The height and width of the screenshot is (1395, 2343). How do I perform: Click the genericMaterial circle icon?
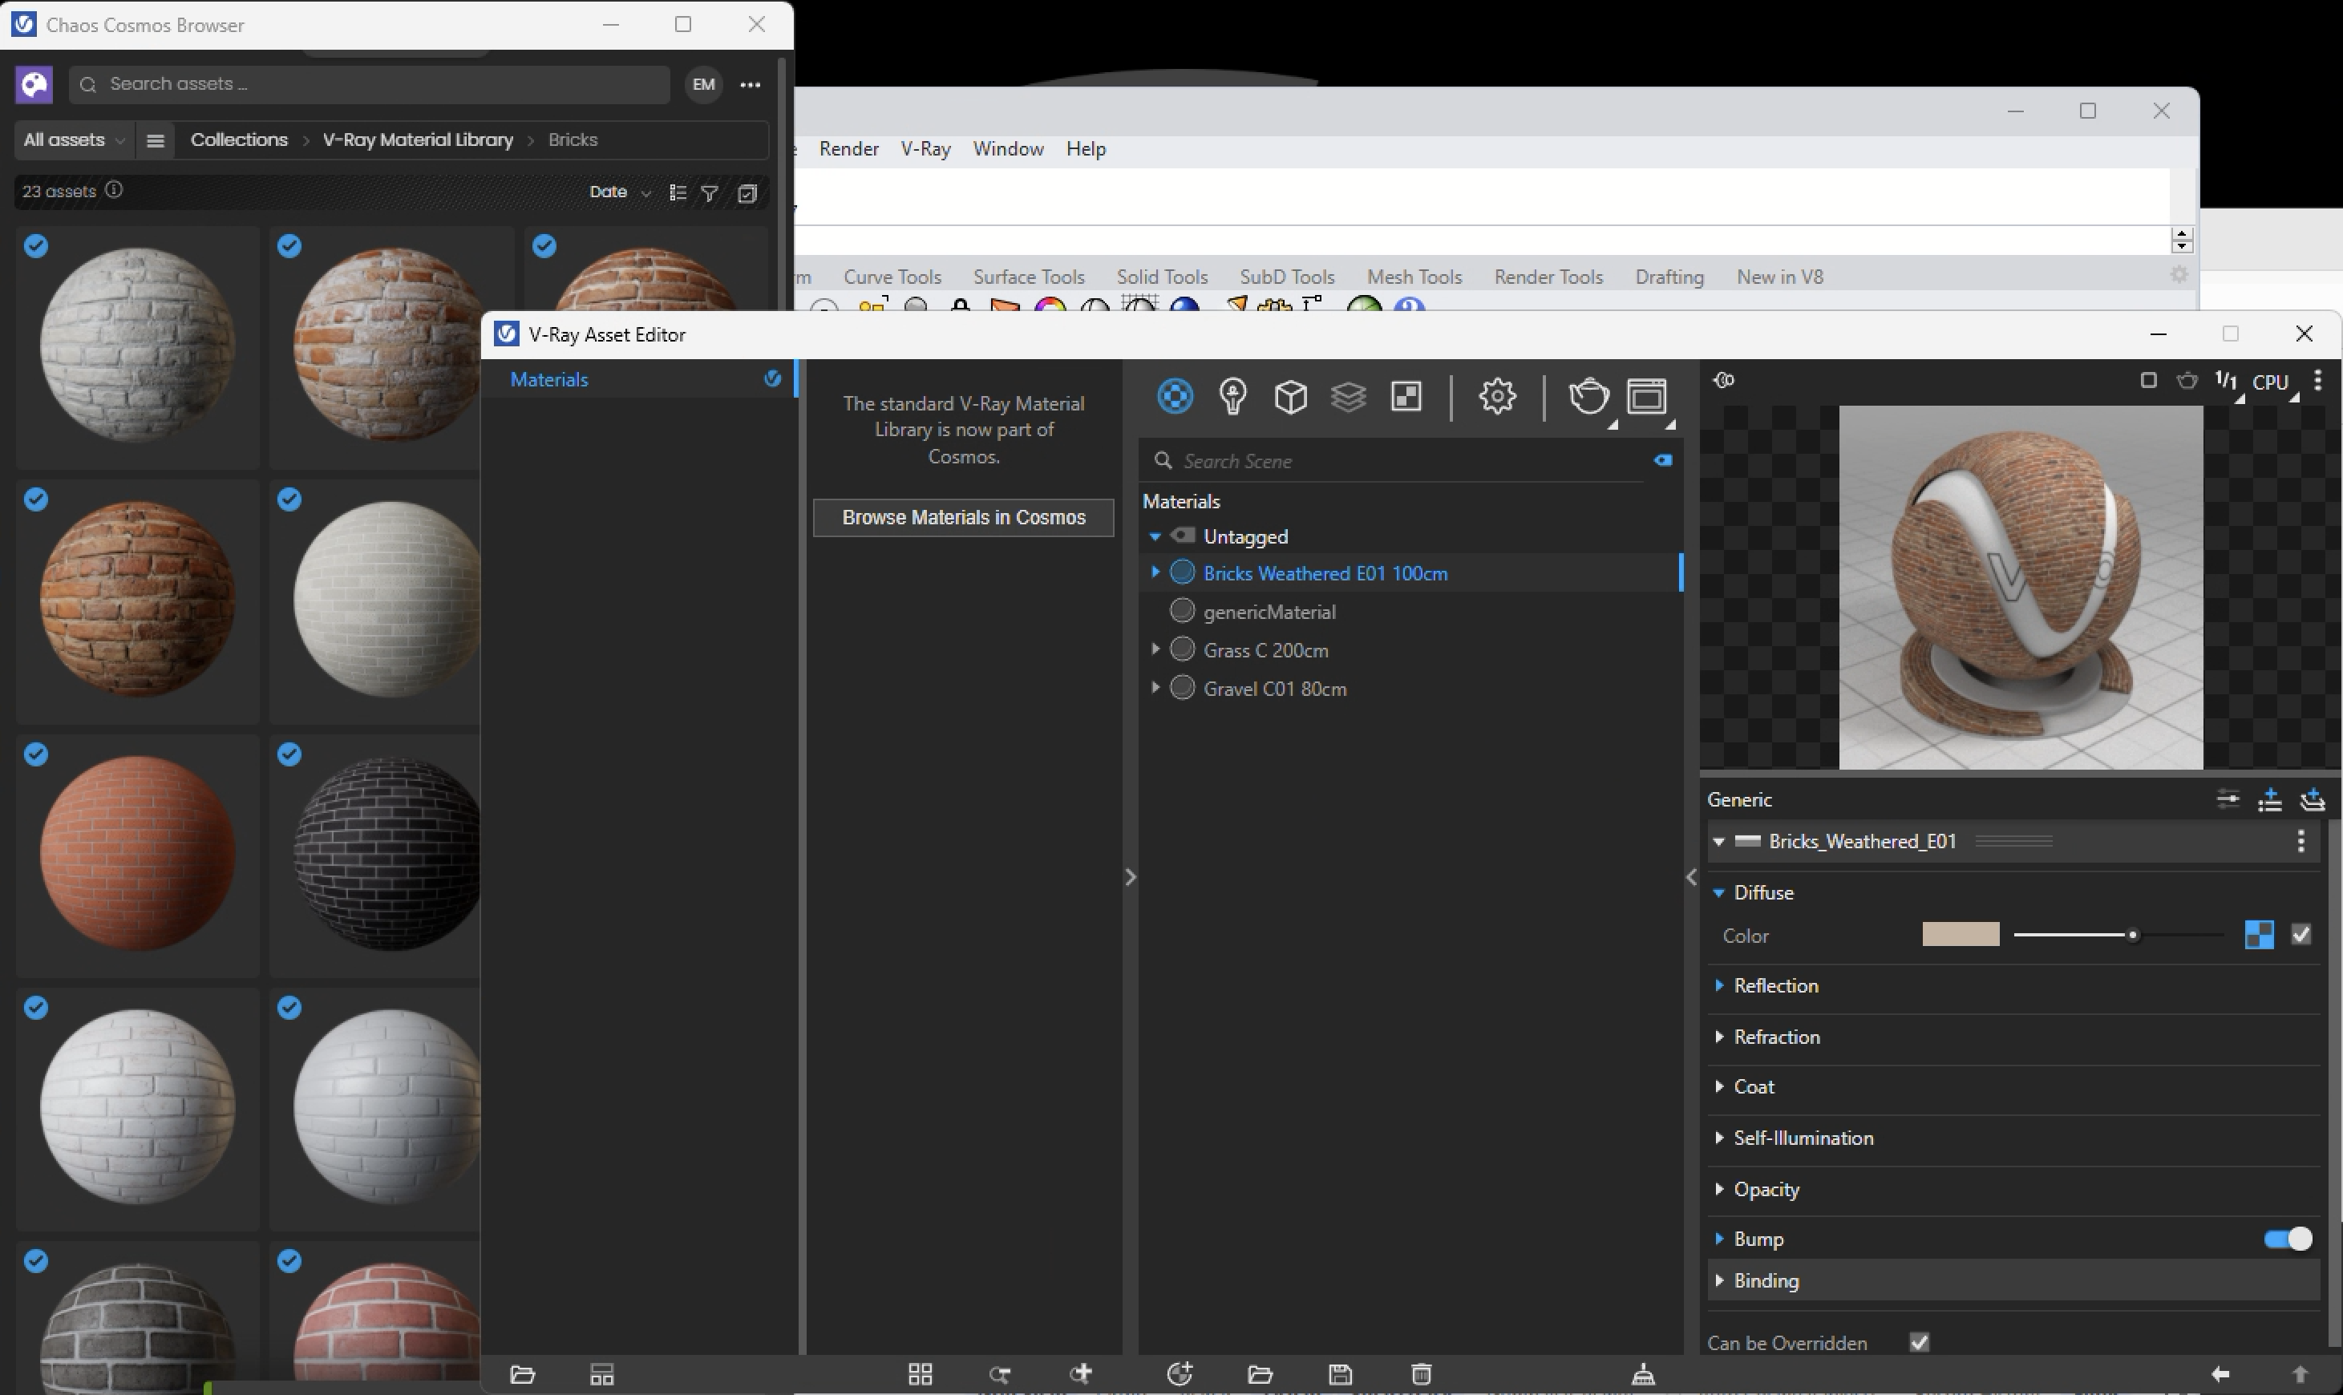point(1182,611)
